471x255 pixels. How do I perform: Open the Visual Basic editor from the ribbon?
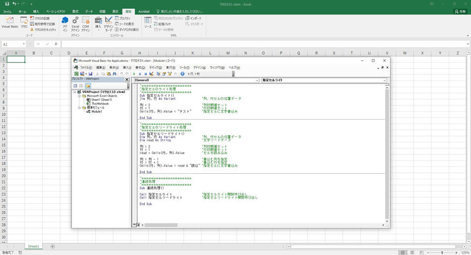(x=10, y=22)
